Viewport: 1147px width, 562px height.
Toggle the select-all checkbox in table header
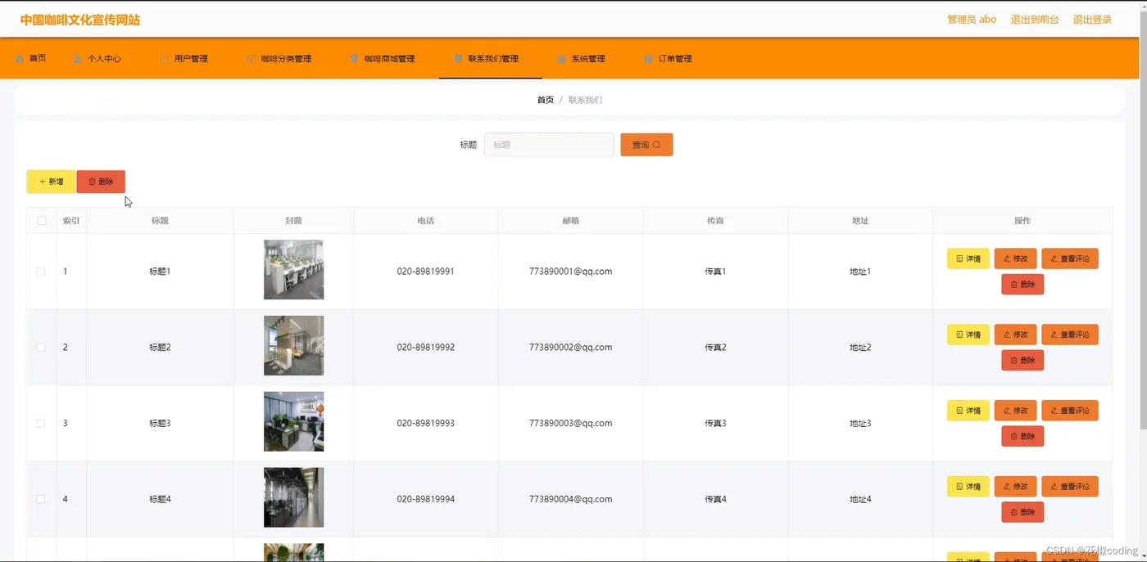coord(42,221)
